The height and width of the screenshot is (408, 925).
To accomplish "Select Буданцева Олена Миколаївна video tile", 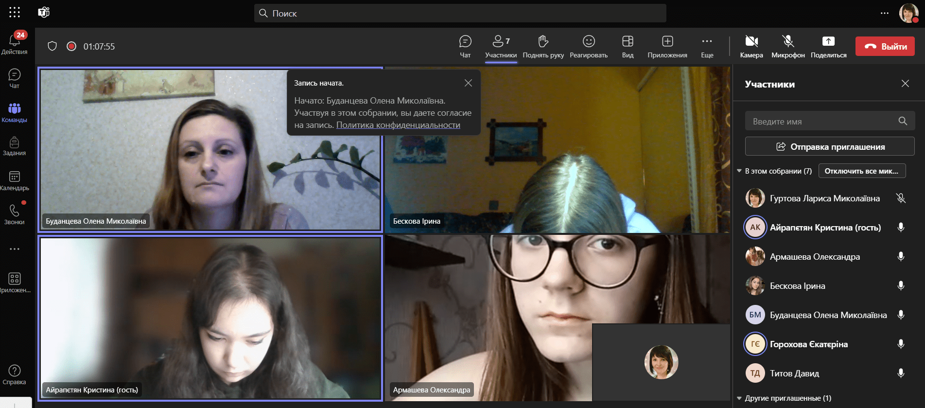I will coord(210,149).
